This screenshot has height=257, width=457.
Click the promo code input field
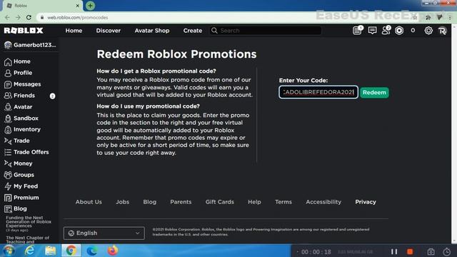coord(318,92)
